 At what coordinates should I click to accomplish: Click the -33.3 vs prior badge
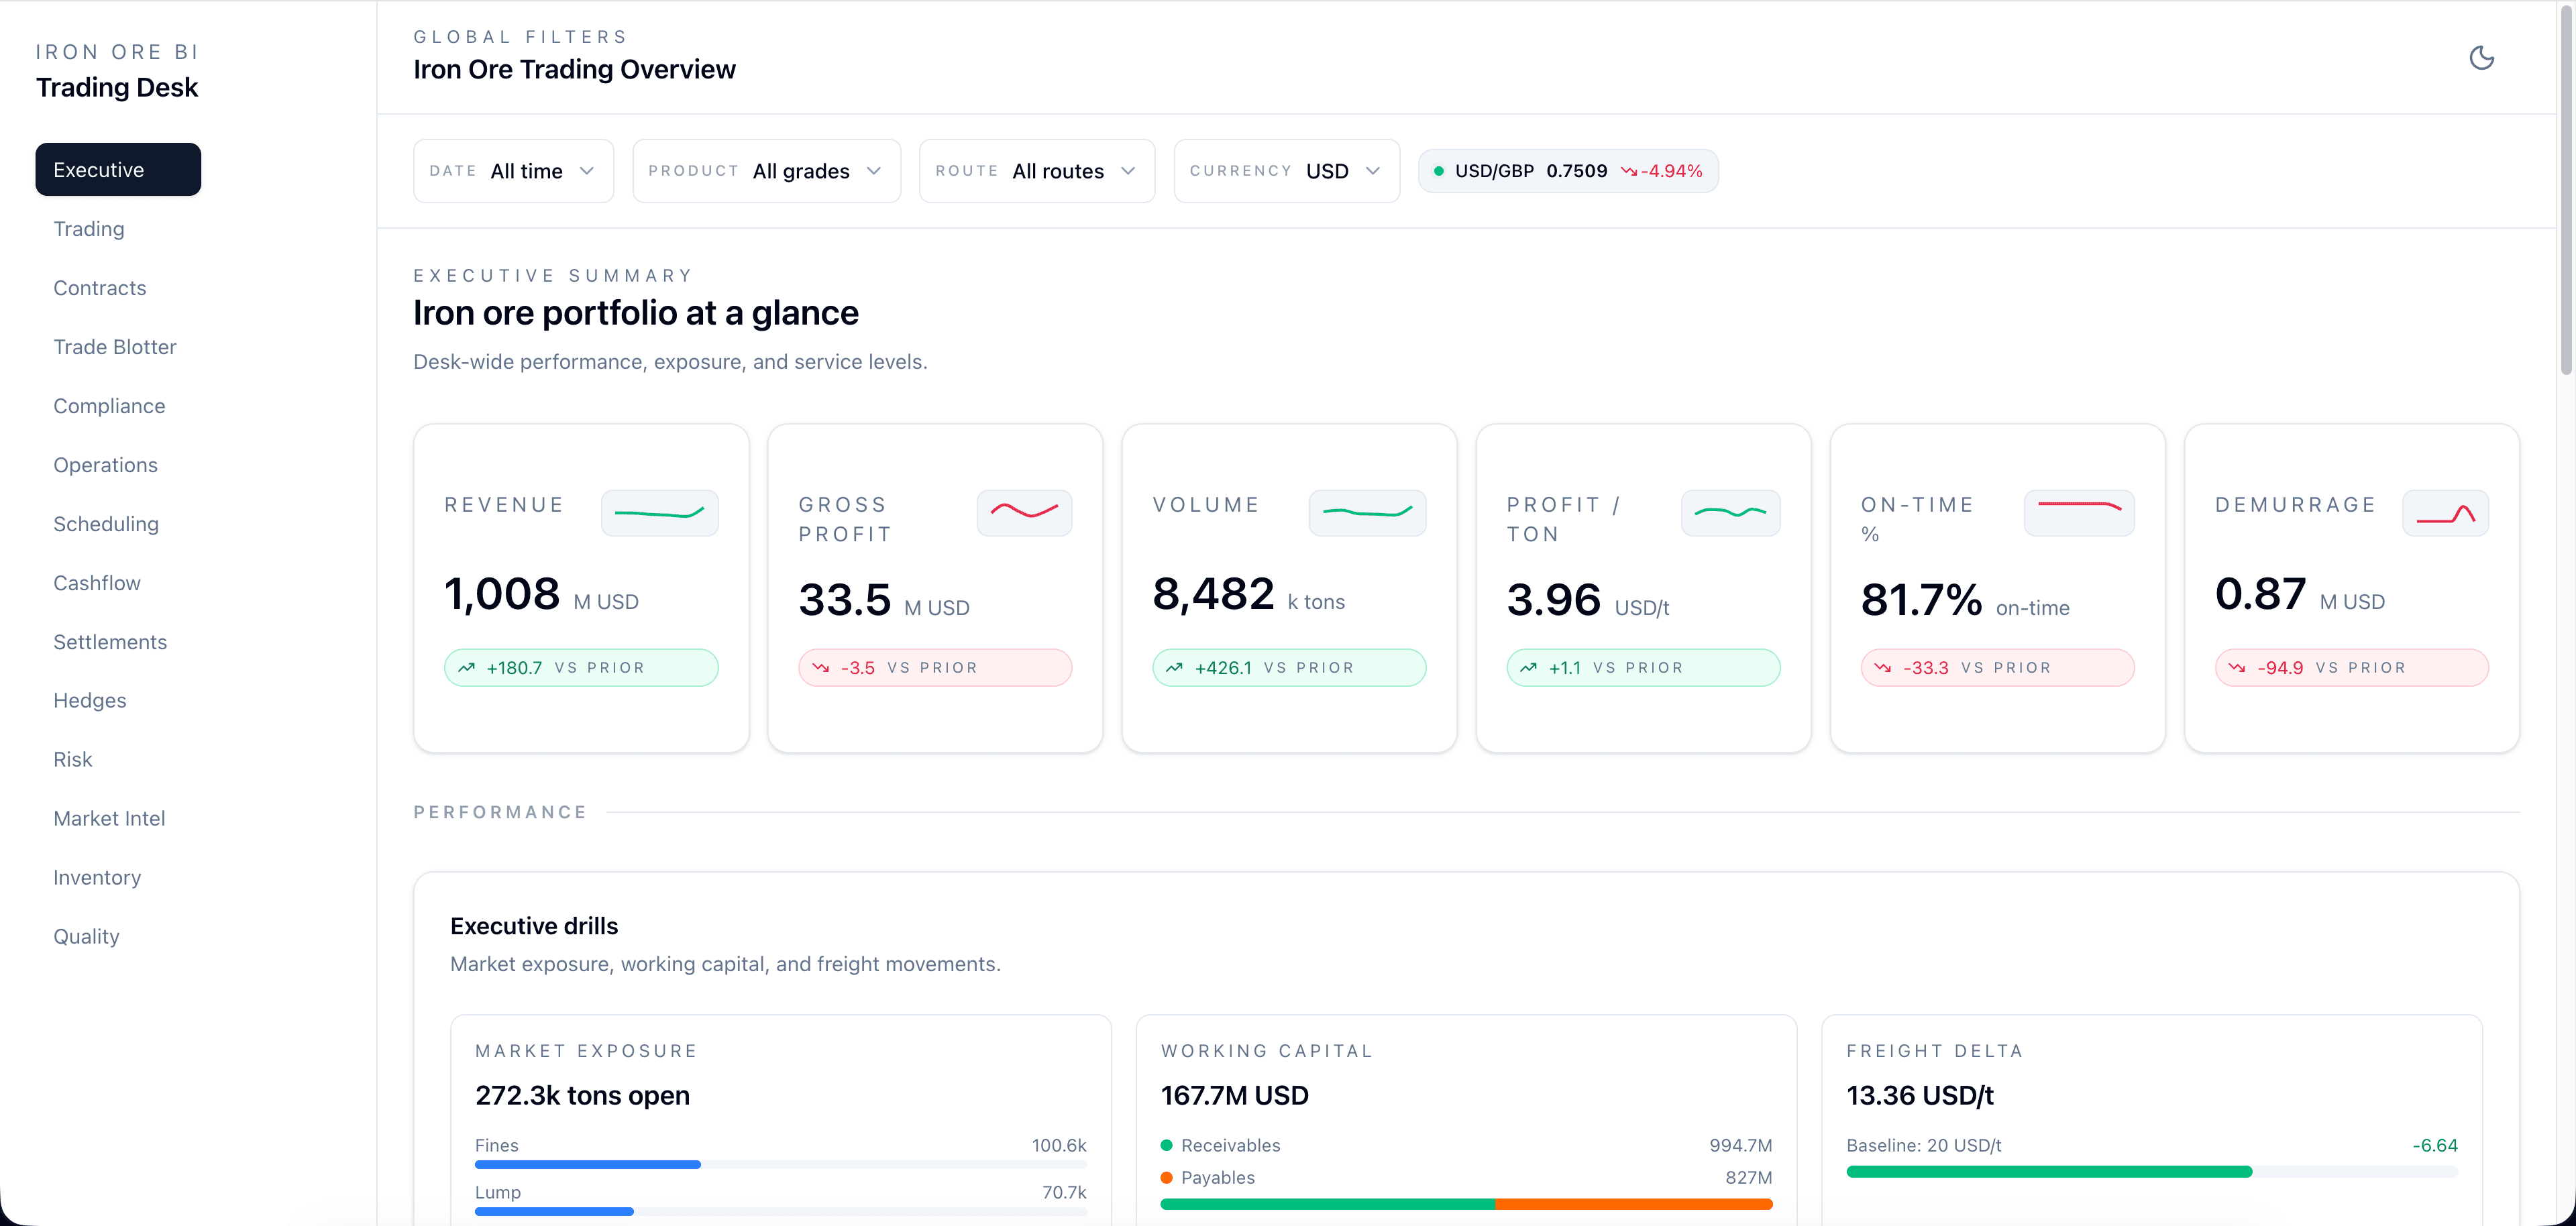pos(1997,668)
